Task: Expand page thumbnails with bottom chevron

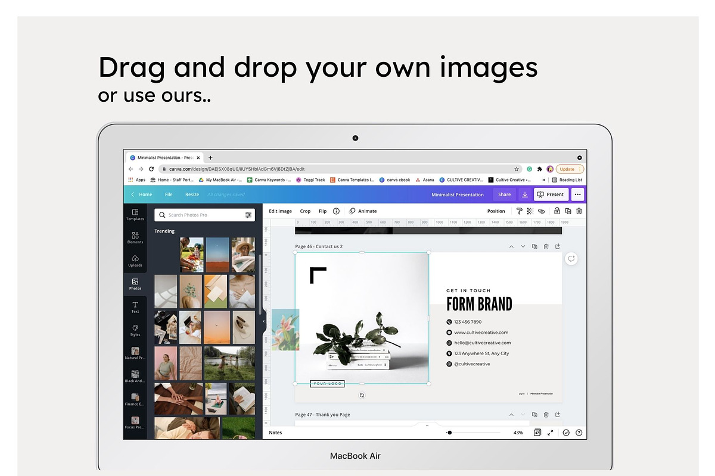Action: (x=427, y=425)
